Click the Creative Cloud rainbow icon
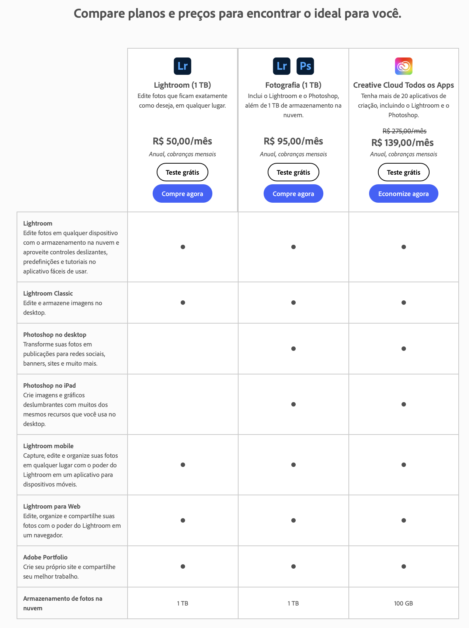Image resolution: width=469 pixels, height=628 pixels. [x=404, y=66]
